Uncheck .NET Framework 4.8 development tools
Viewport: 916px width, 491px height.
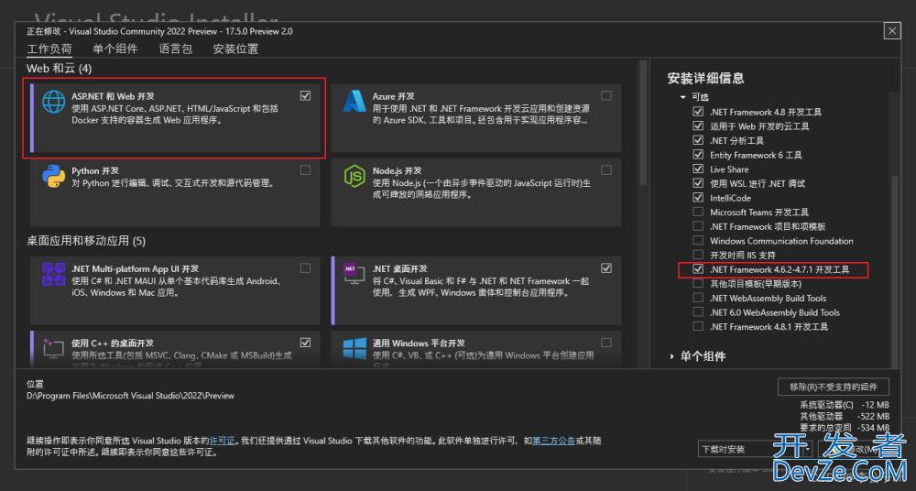[698, 111]
